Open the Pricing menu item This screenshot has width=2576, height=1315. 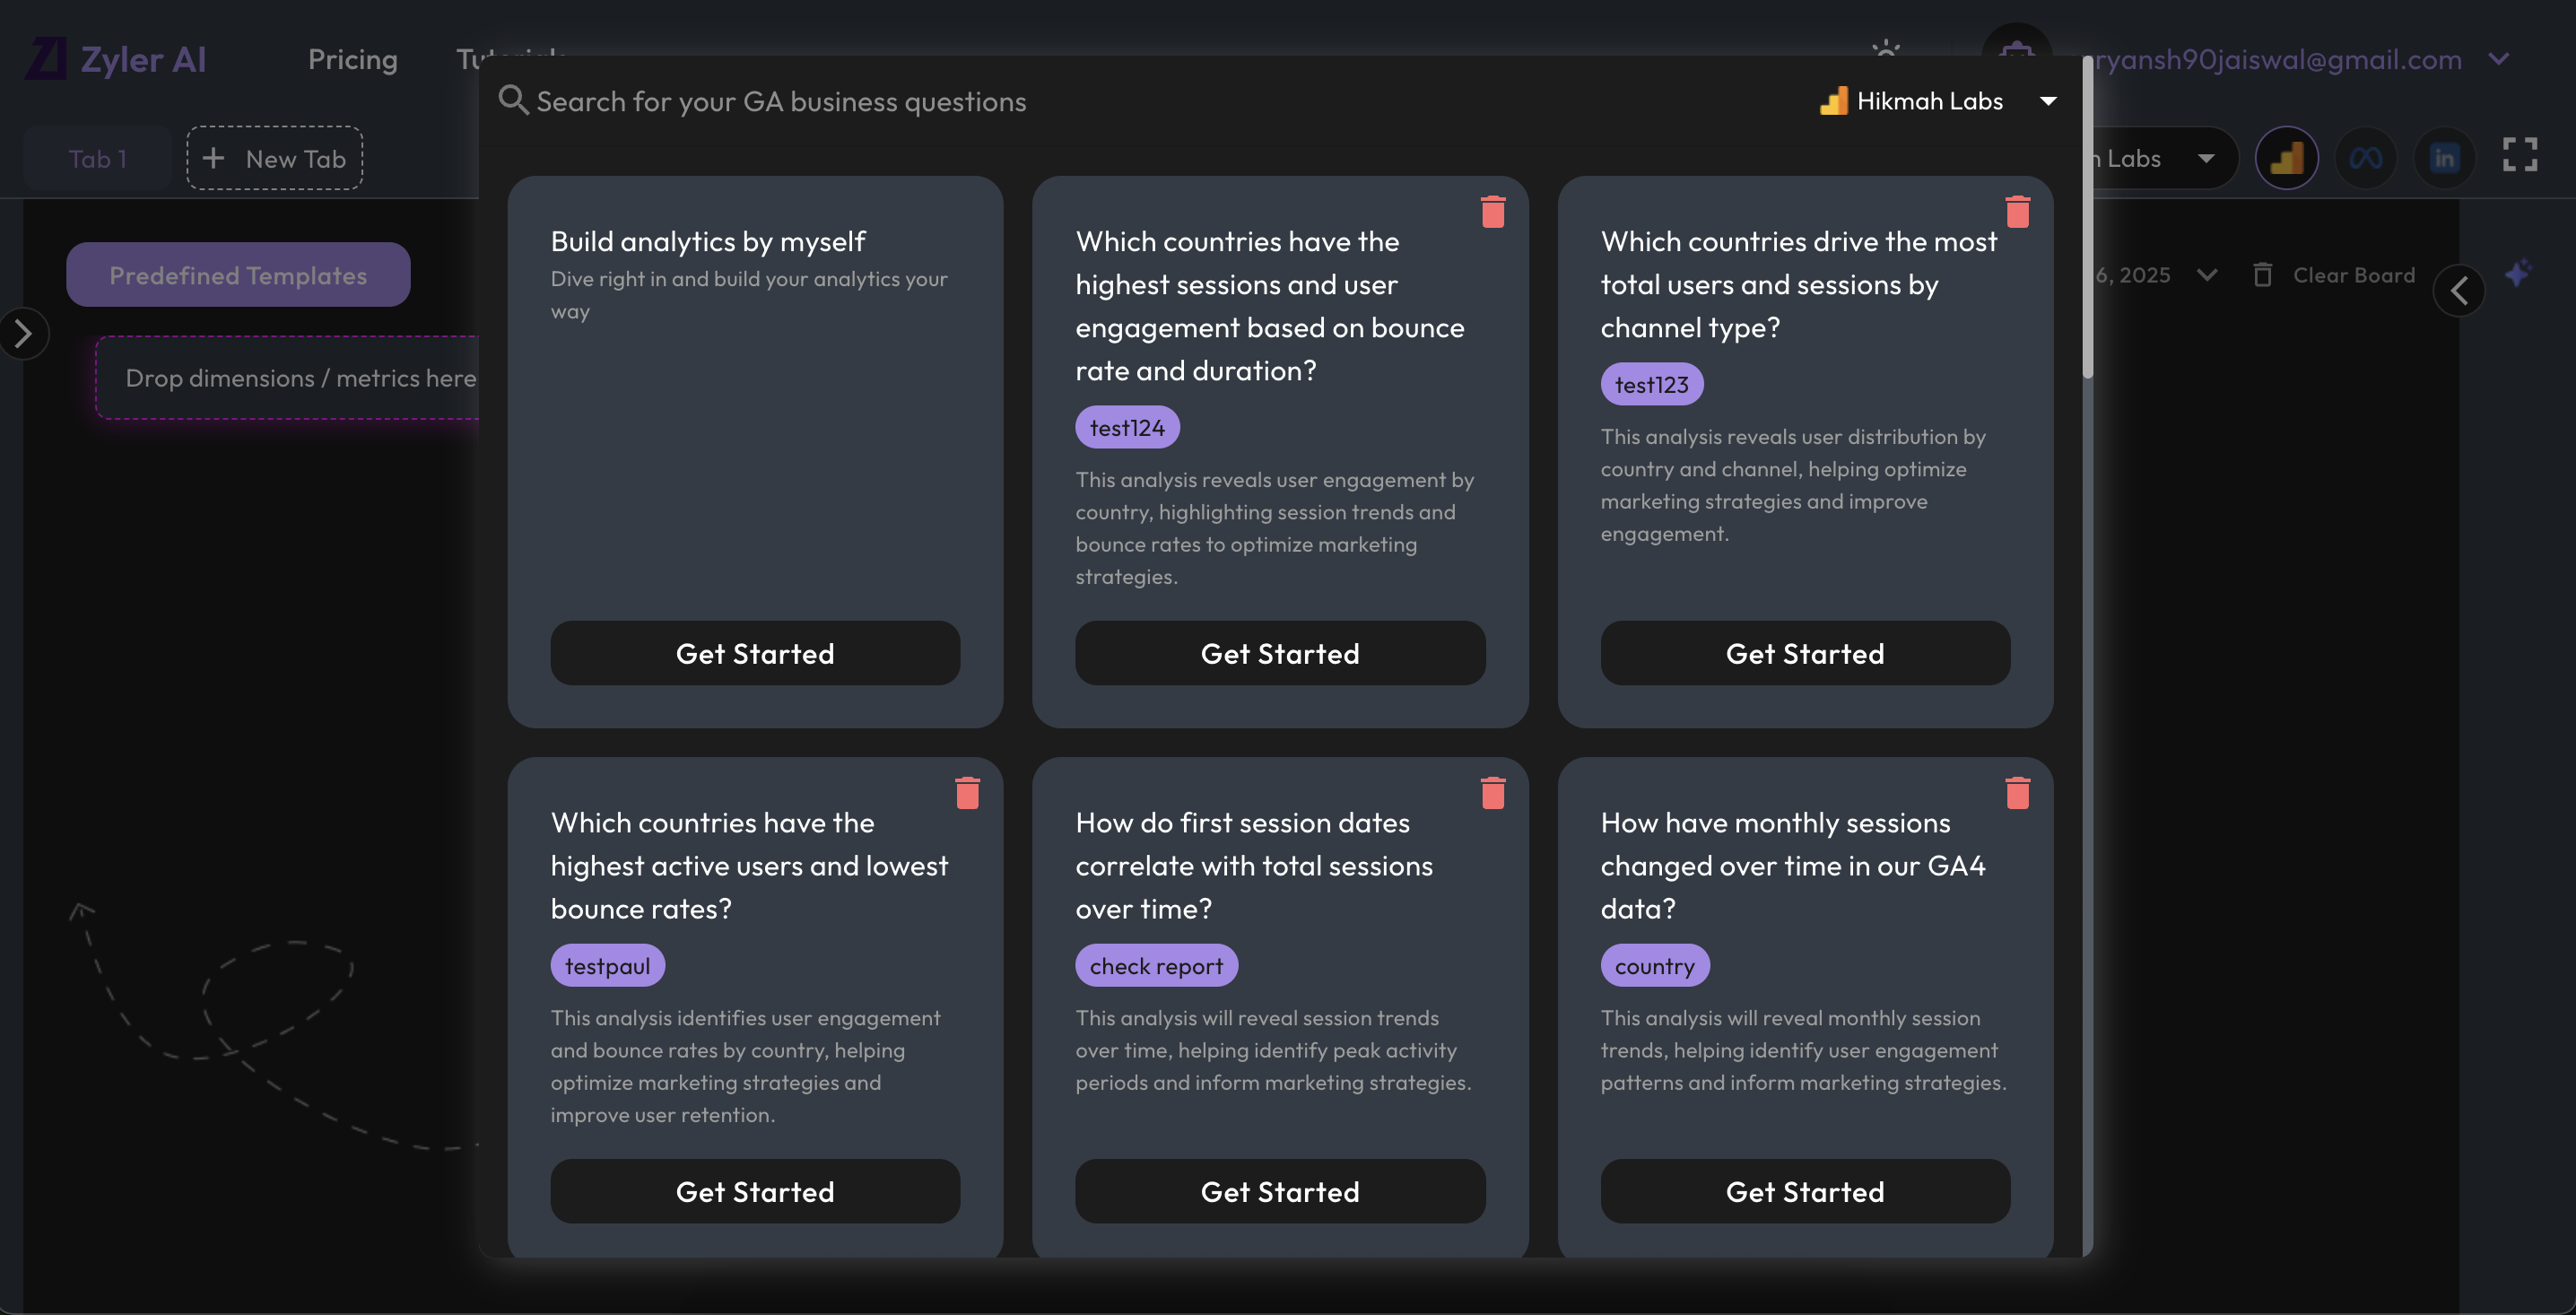(352, 59)
